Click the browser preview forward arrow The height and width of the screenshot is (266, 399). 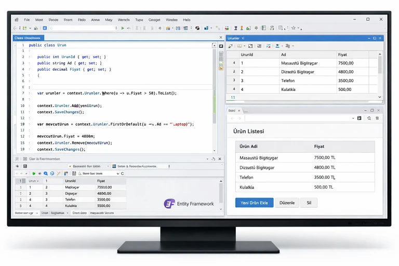point(239,118)
